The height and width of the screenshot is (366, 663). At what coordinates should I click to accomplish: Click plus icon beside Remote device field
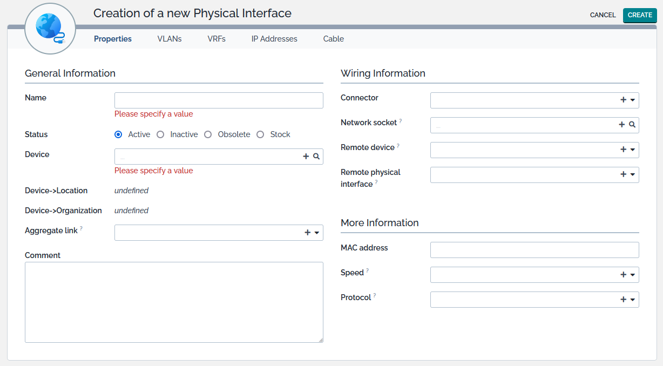tap(623, 150)
